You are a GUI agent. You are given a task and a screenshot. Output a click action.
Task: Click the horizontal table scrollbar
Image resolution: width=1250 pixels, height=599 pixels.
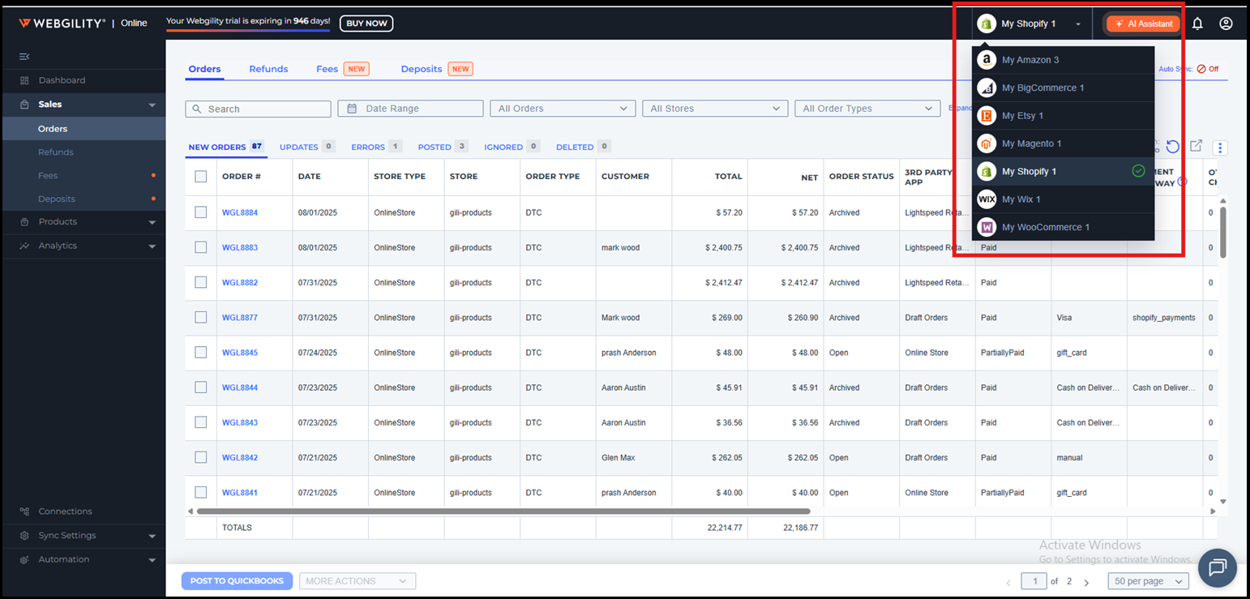(503, 511)
